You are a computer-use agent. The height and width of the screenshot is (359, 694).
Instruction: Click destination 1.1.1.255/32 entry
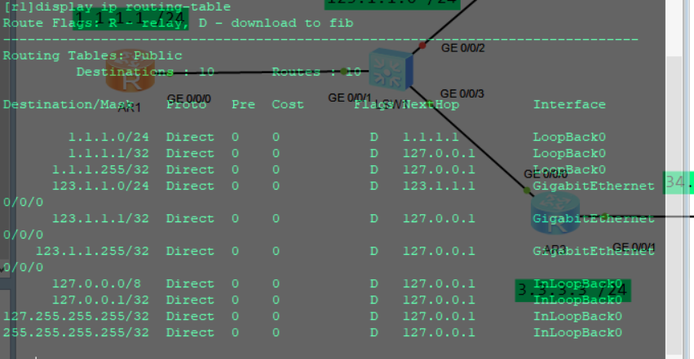100,170
